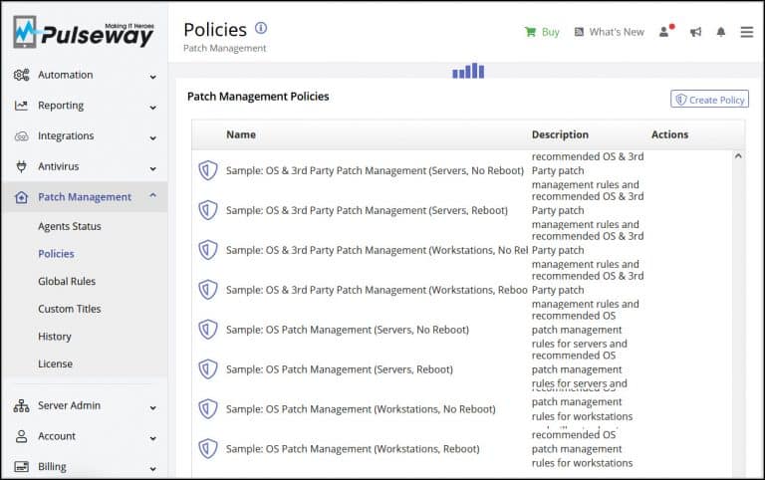765x480 pixels.
Task: Open History submenu item
Action: (x=55, y=337)
